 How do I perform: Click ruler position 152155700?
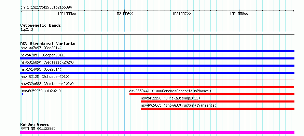(x=181, y=14)
